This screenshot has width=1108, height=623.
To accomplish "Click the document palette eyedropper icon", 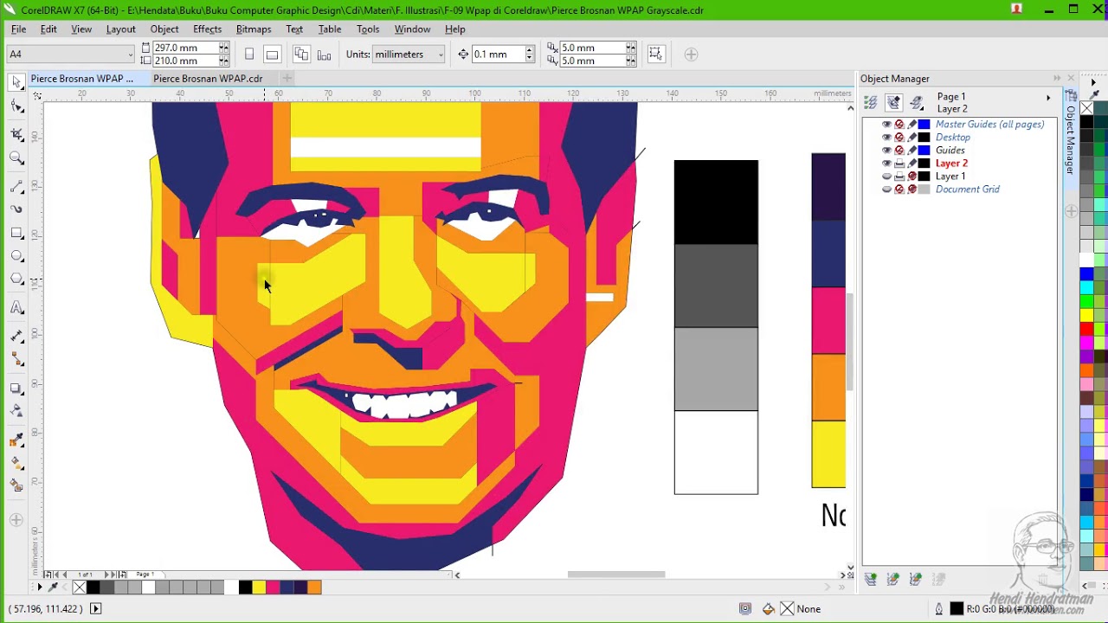I will 52,588.
